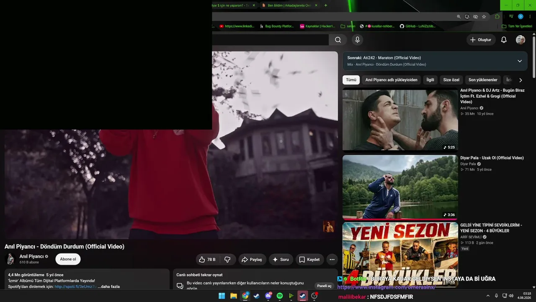The height and width of the screenshot is (302, 536).
Task: Select the Tümü filter chip
Action: click(x=351, y=80)
